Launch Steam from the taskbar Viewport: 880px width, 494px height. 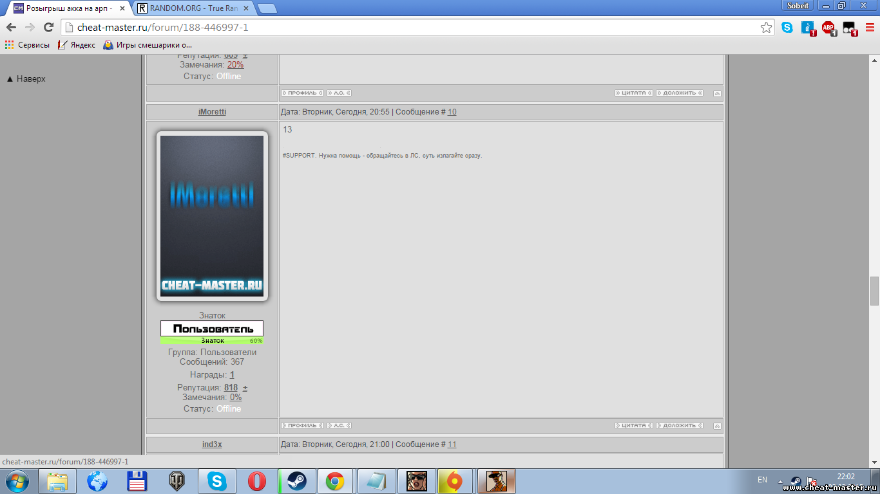coord(296,481)
